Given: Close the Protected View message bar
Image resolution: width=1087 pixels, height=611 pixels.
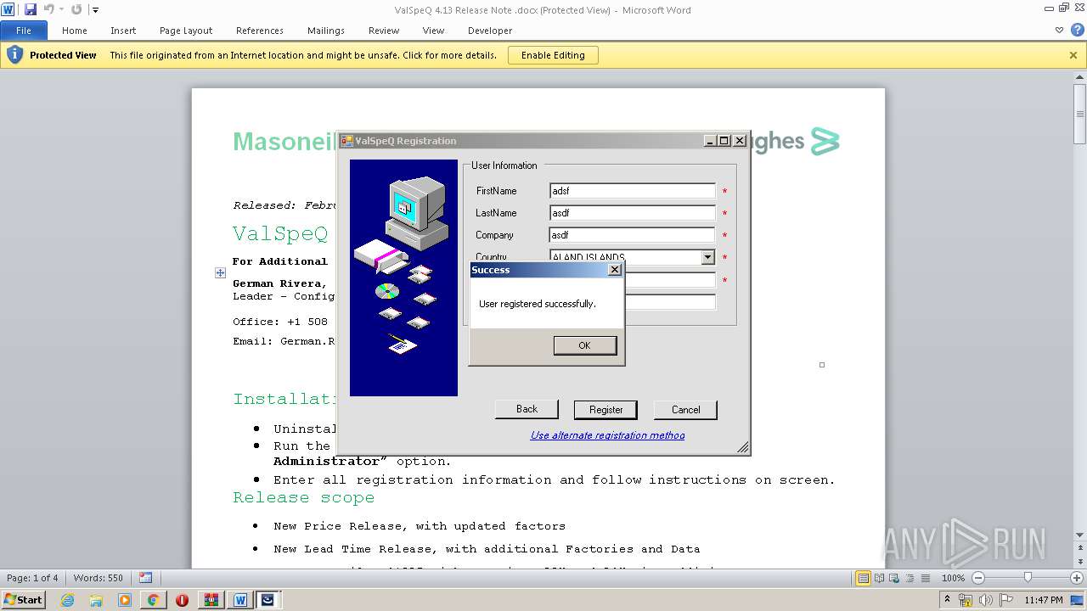Looking at the screenshot, I should point(1073,55).
